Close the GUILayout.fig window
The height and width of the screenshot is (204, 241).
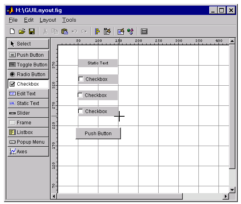click(231, 10)
